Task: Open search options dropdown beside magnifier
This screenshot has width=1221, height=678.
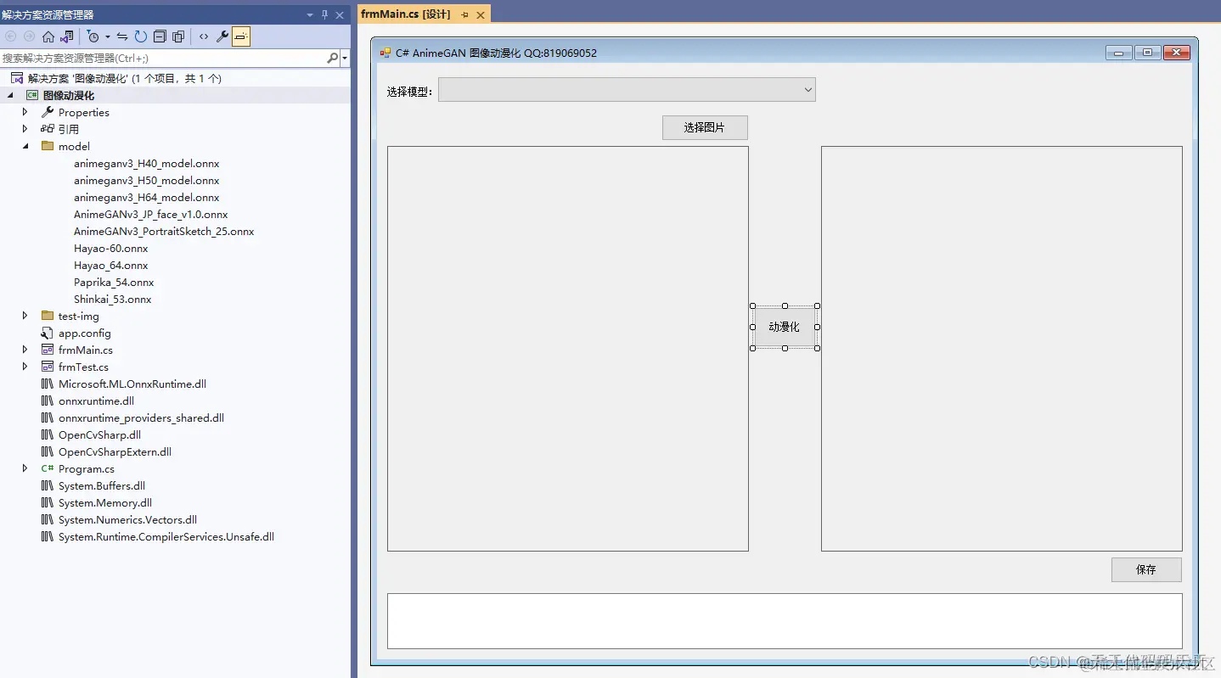Action: 345,58
